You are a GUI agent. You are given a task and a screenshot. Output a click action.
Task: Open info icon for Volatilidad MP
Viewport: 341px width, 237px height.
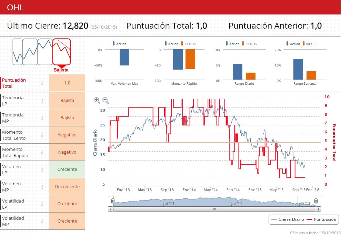[x=42, y=221]
